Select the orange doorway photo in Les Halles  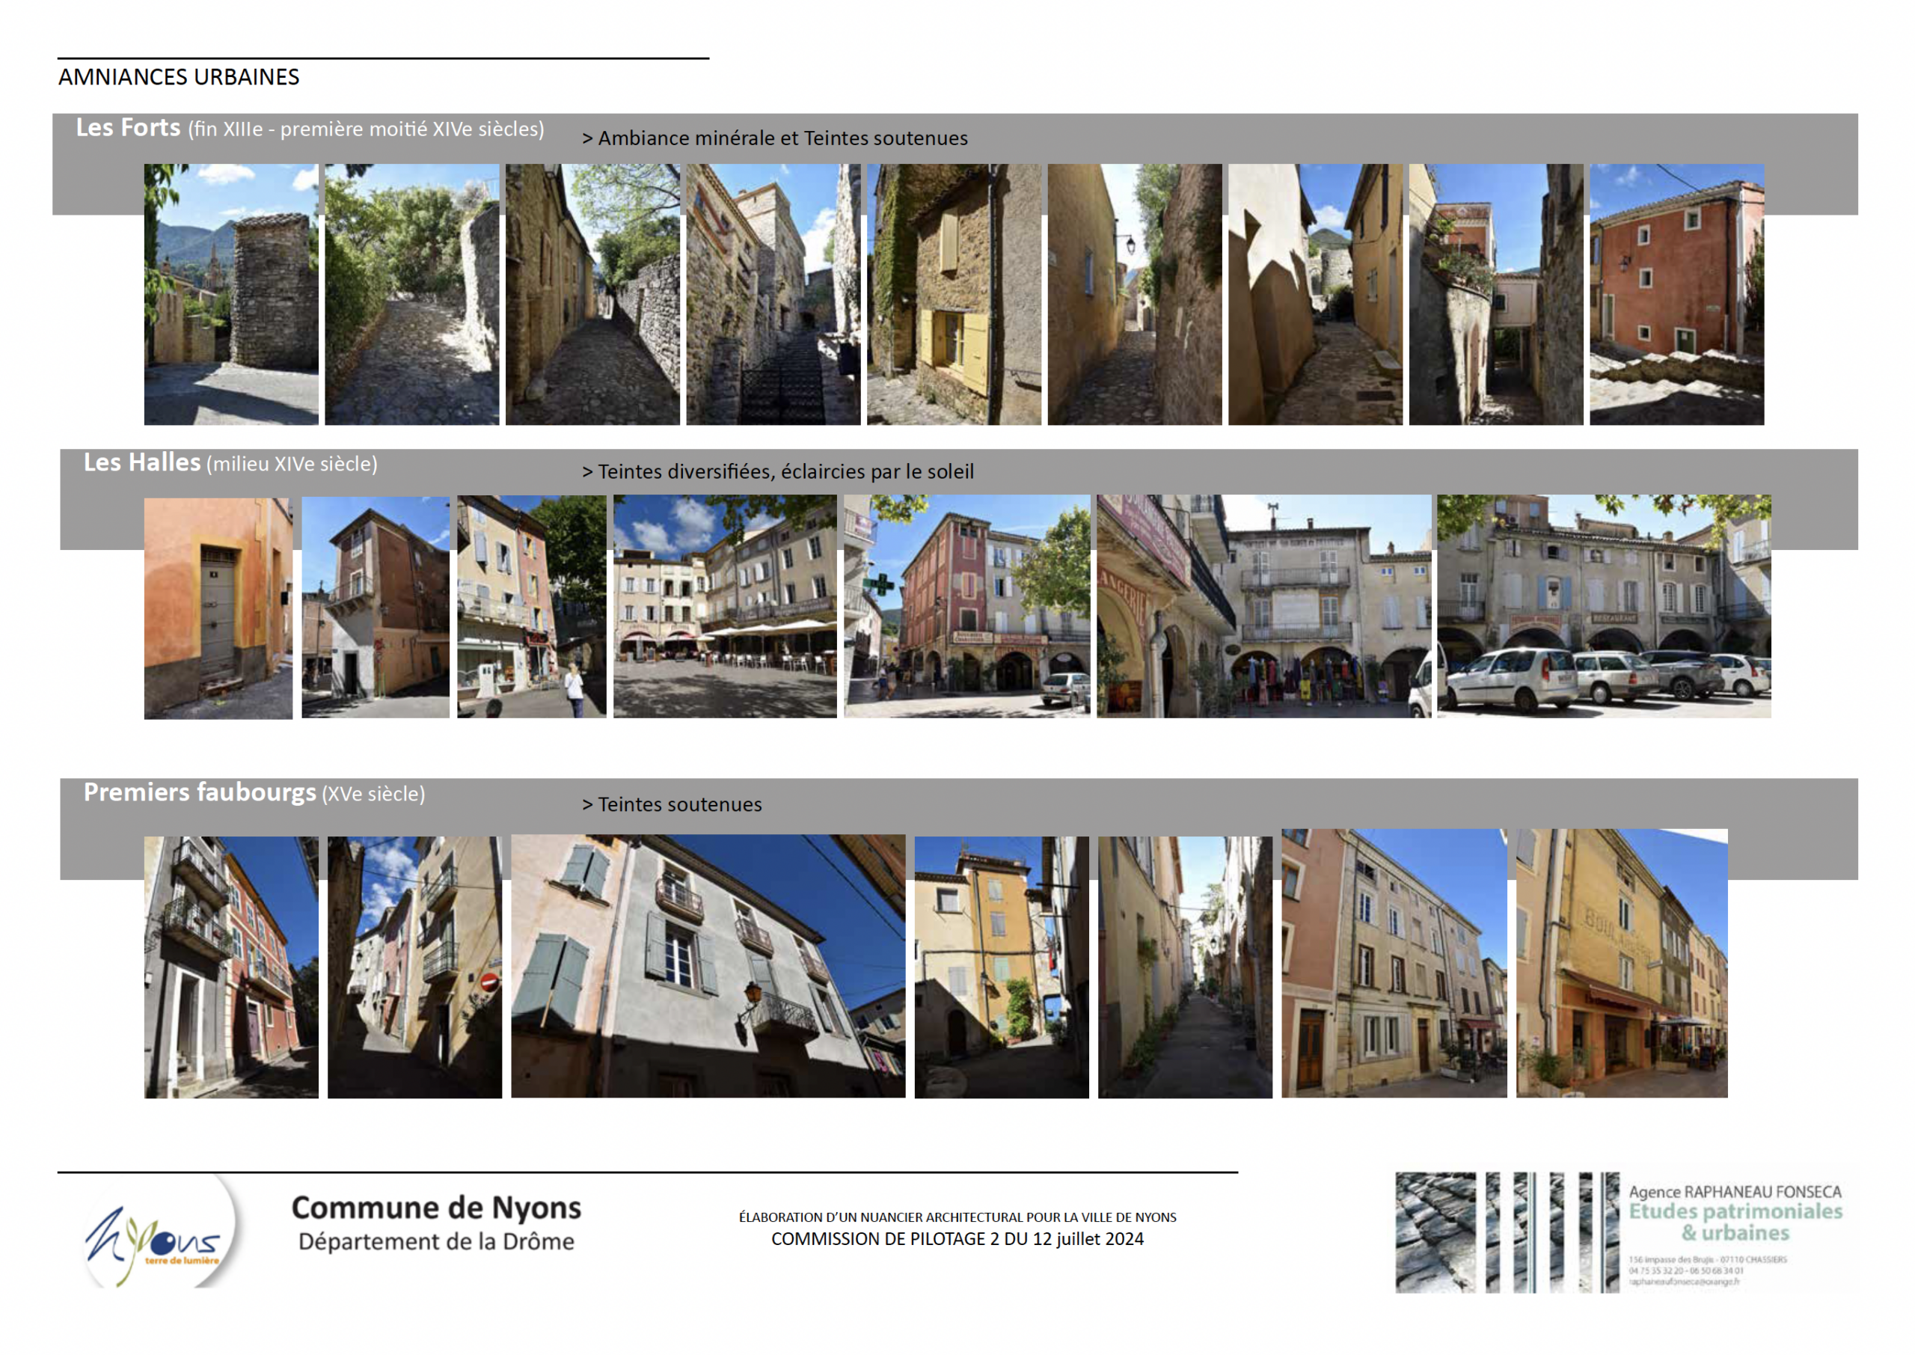coord(218,608)
